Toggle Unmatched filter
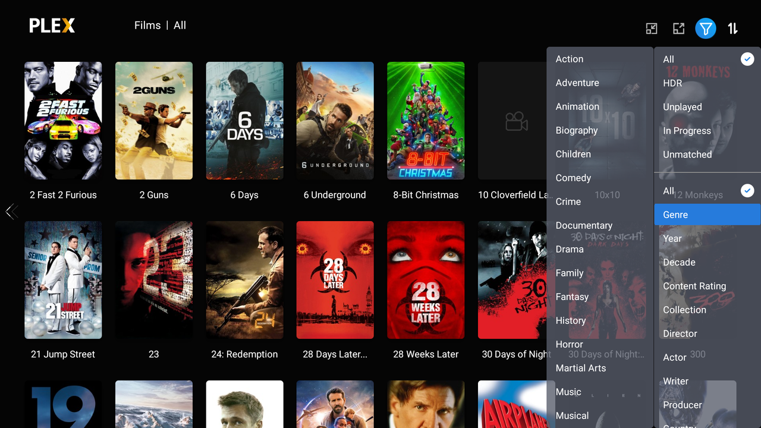The height and width of the screenshot is (428, 761). click(707, 155)
